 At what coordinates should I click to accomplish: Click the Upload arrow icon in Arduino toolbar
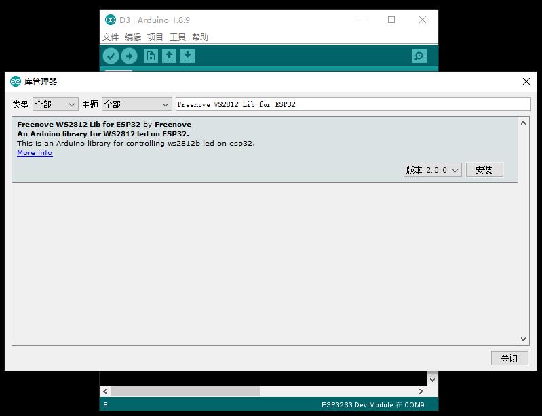130,56
